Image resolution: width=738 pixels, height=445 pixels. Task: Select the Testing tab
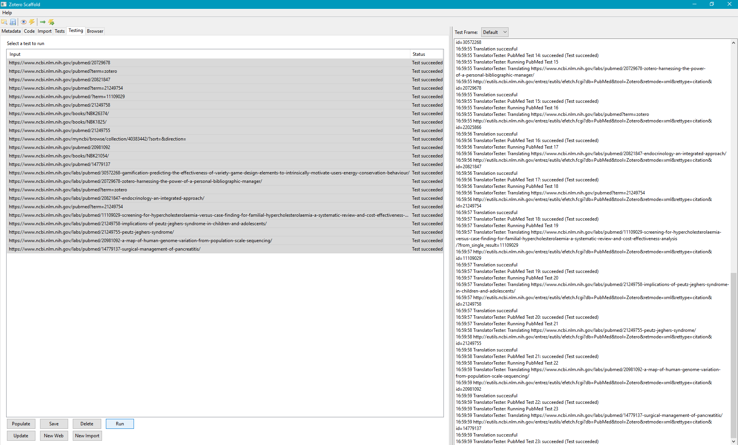(76, 31)
